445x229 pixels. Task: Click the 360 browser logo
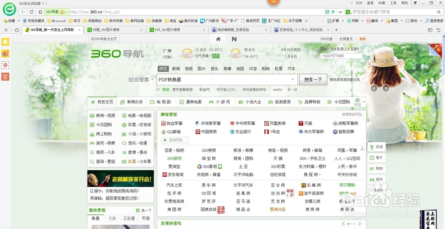9,9
